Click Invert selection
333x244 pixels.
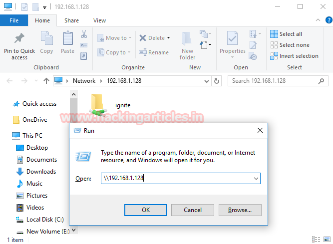(x=295, y=56)
